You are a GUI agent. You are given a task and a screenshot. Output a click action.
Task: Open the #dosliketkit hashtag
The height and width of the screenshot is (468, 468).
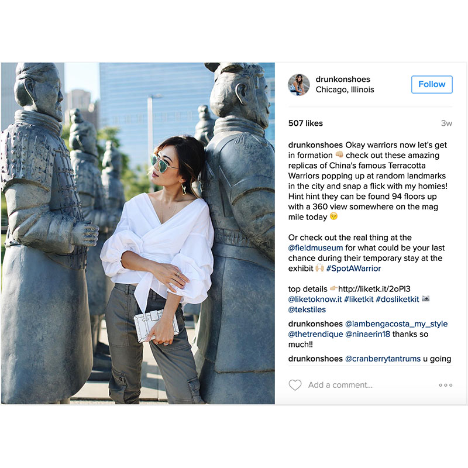tap(397, 299)
